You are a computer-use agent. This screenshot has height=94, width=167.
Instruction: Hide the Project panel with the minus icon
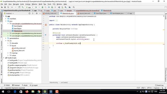pyautogui.click(x=40, y=13)
